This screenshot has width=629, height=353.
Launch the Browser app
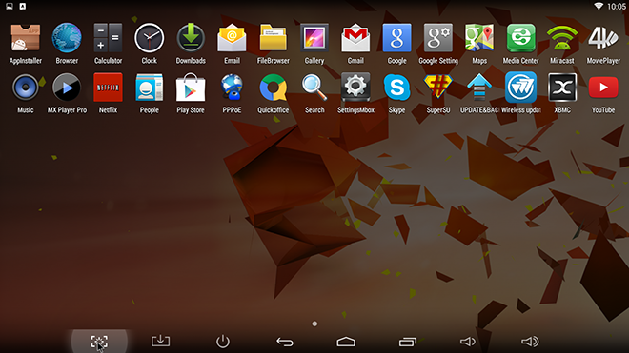67,38
